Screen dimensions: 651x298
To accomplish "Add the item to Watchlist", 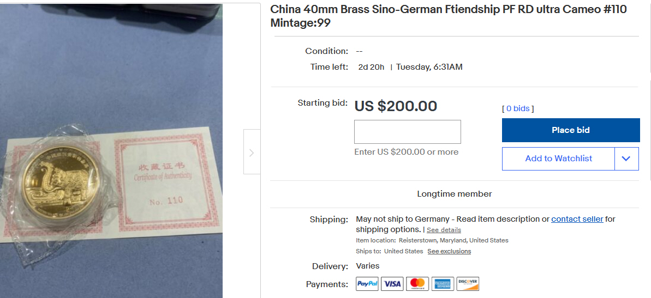I will pyautogui.click(x=558, y=159).
